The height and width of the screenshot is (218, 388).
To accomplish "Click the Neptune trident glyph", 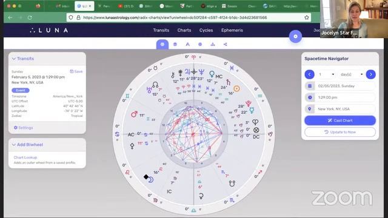I will [201, 72].
